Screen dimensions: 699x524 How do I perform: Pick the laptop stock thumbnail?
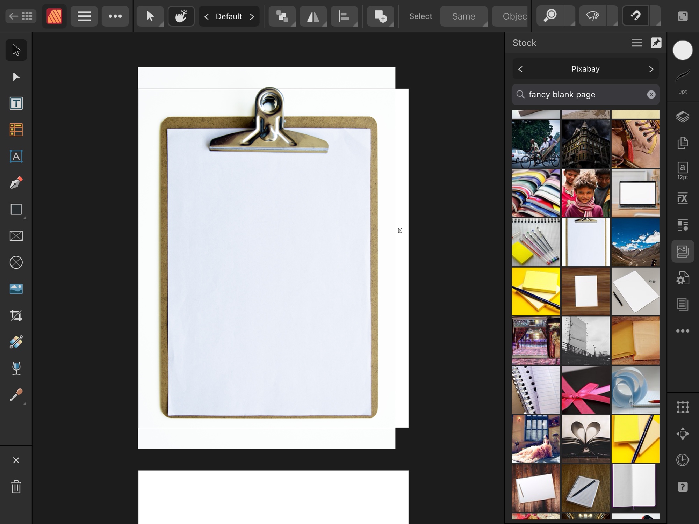pyautogui.click(x=635, y=193)
